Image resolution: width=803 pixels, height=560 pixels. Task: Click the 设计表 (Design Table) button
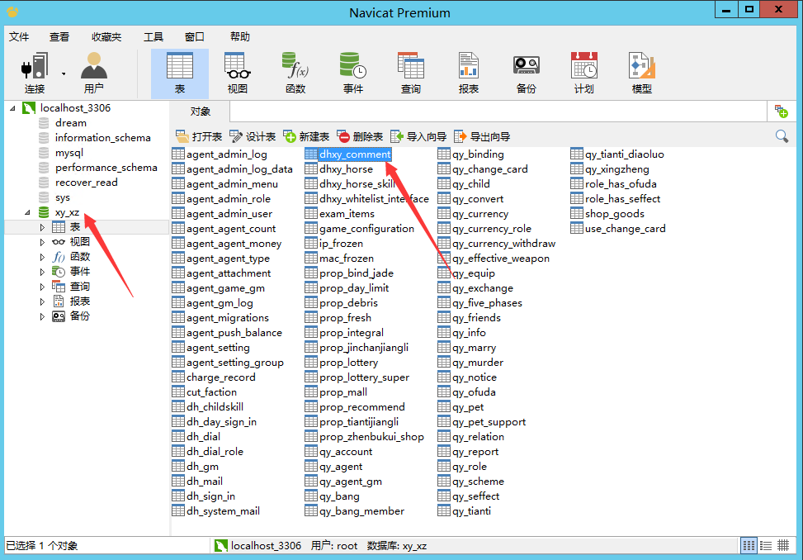253,136
